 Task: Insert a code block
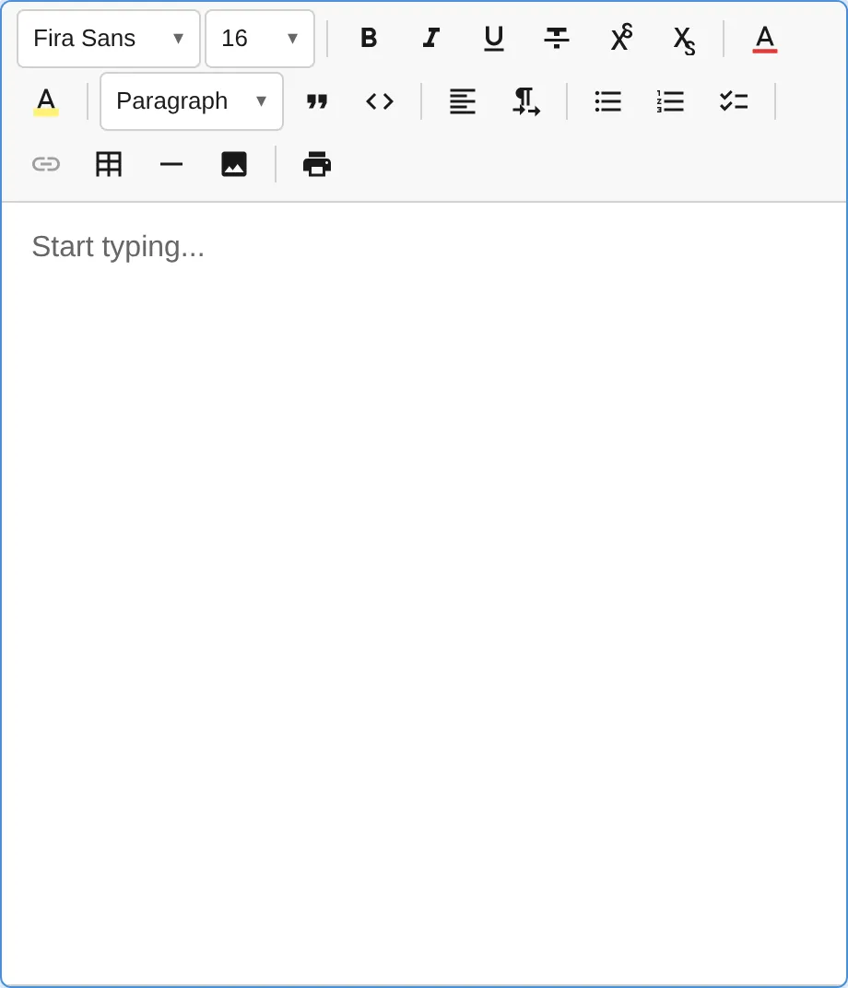(379, 101)
